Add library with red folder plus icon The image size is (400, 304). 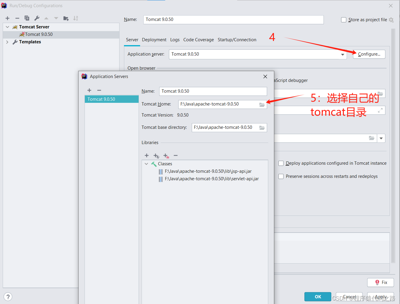[166, 156]
